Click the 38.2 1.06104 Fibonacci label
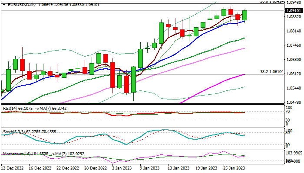The height and width of the screenshot is (173, 304). coord(271,72)
